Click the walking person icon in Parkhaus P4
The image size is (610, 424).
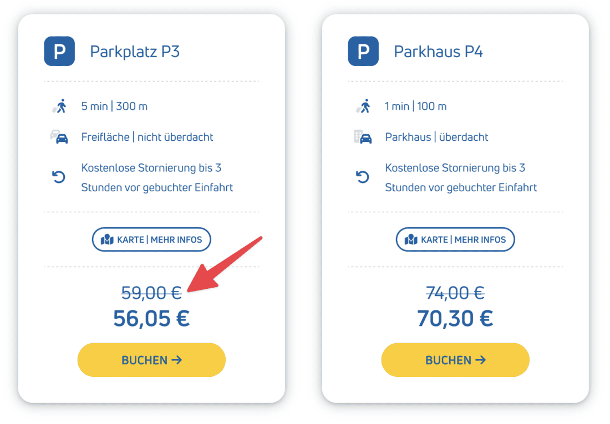[364, 106]
